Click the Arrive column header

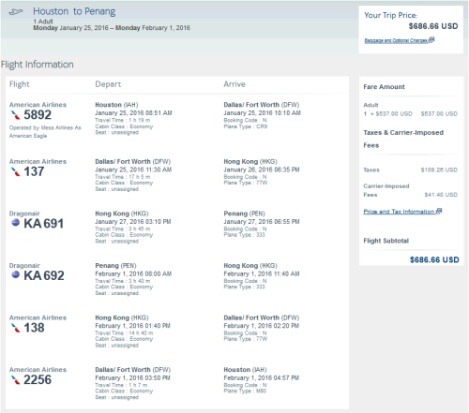click(x=234, y=84)
